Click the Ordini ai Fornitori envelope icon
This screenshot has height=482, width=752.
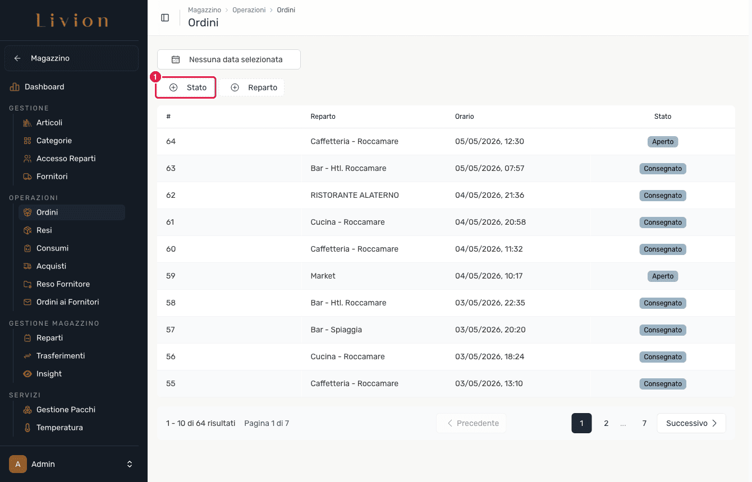pos(27,302)
